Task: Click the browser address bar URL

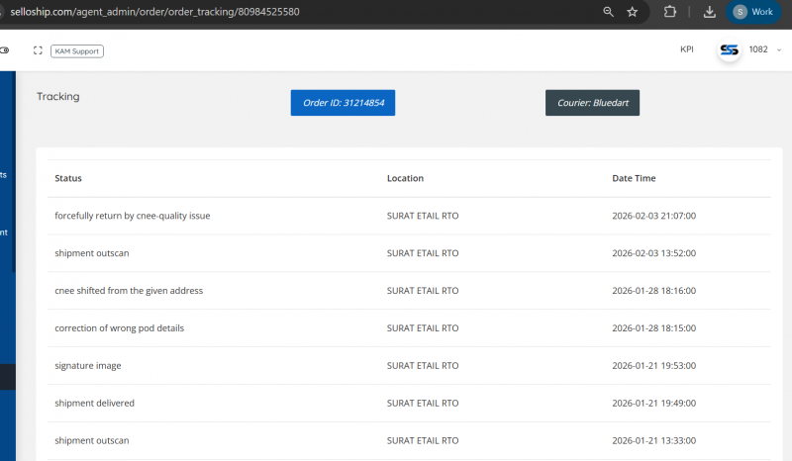Action: tap(154, 12)
